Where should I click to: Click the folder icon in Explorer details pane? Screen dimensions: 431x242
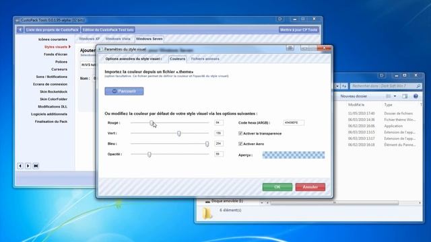click(x=207, y=213)
